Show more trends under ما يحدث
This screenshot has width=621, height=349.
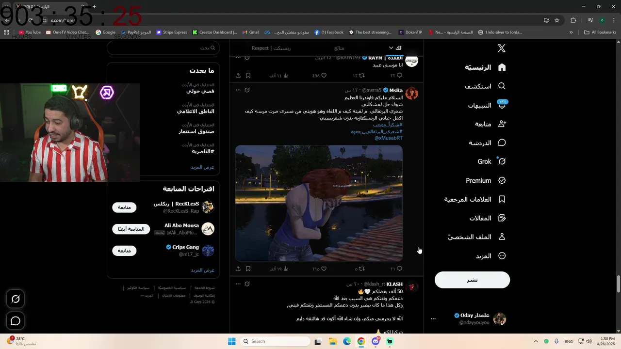(202, 167)
